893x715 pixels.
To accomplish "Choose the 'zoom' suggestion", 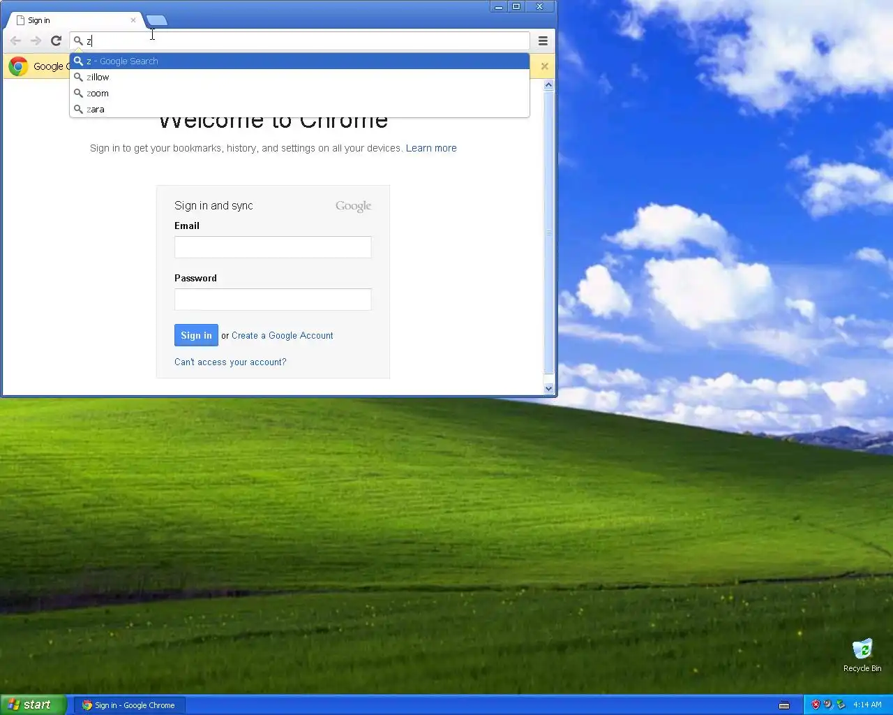I will click(300, 93).
